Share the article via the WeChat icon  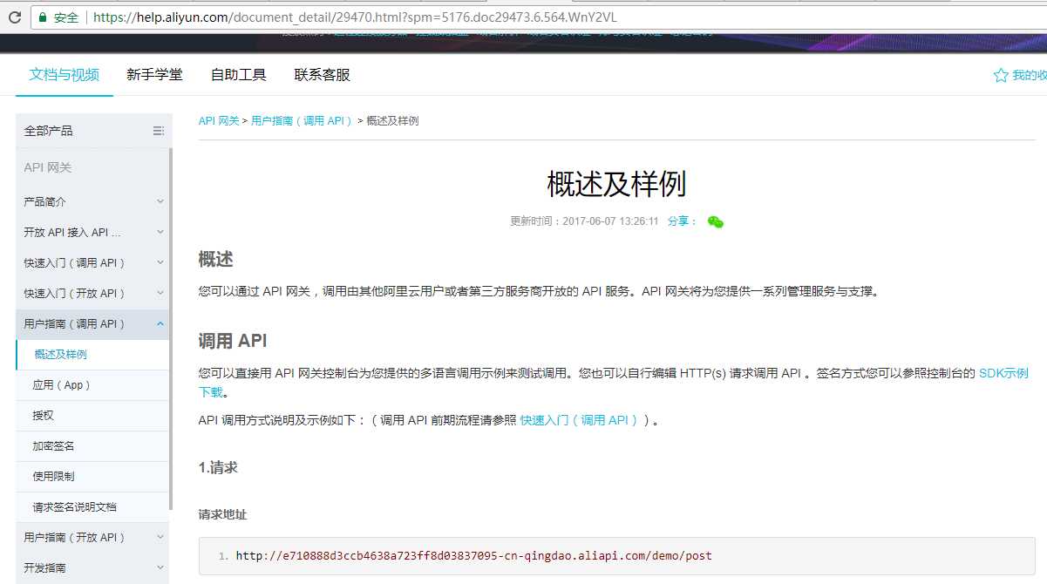tap(715, 221)
